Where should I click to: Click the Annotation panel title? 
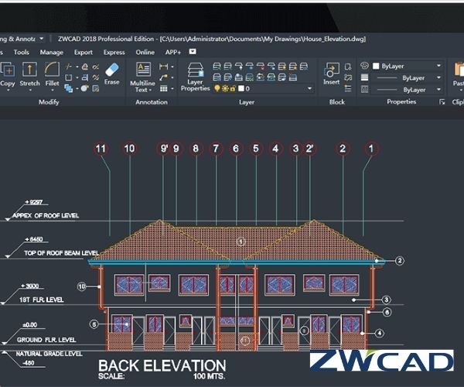pos(152,102)
